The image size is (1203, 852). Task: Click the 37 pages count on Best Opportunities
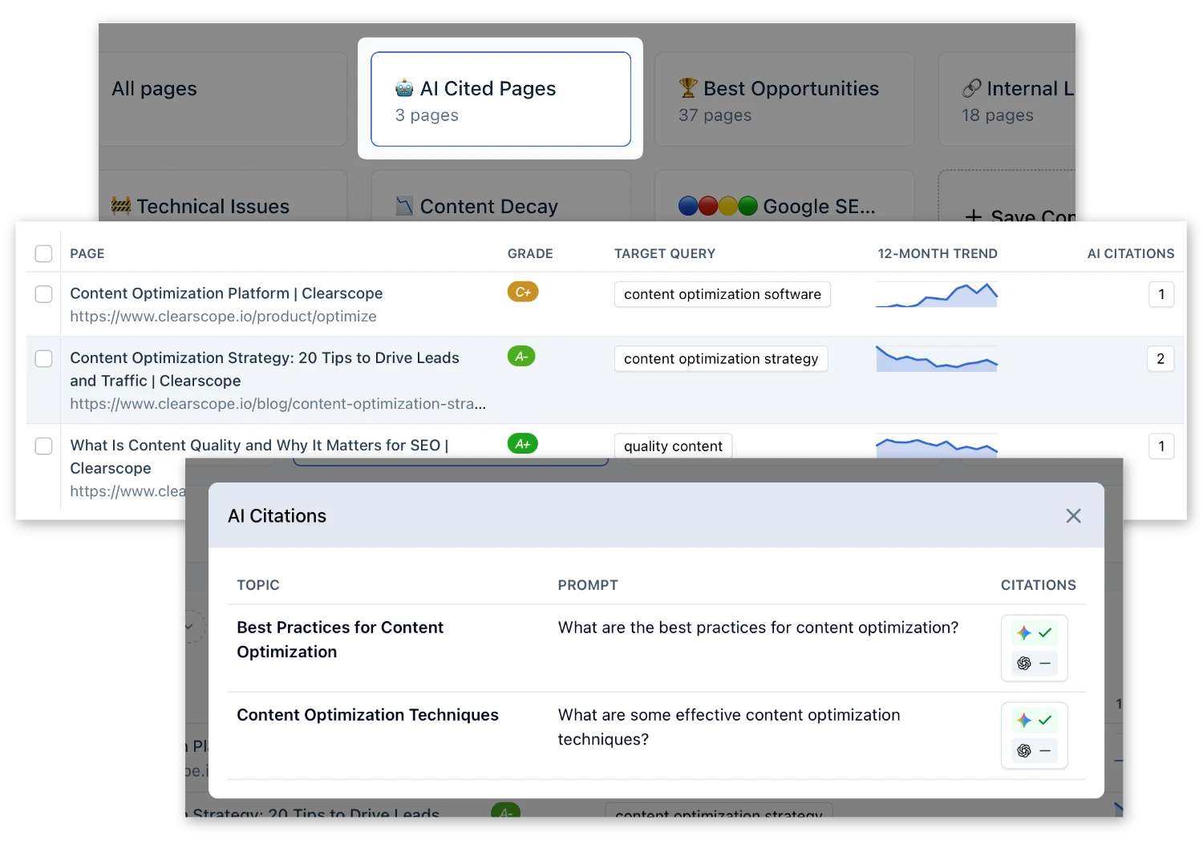pos(715,115)
